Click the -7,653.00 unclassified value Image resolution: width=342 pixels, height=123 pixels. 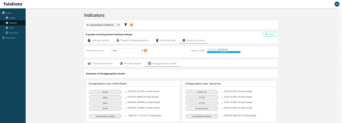[x=144, y=116]
